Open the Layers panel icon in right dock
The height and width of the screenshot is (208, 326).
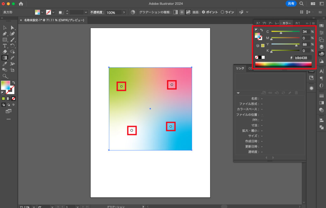(x=322, y=47)
